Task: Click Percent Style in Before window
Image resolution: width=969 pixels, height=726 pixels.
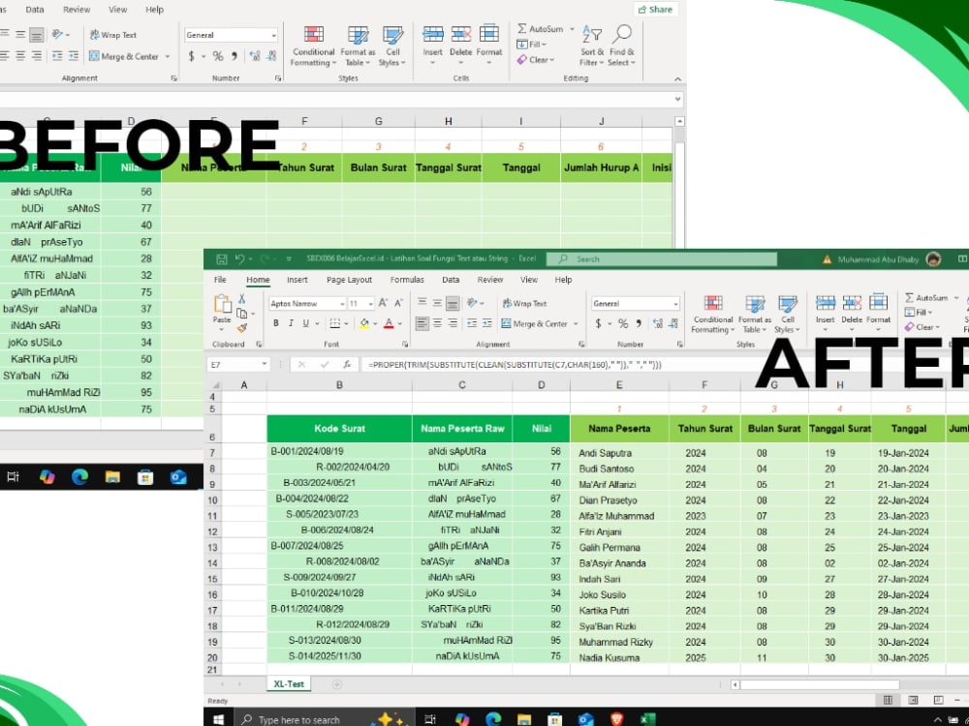Action: 218,56
